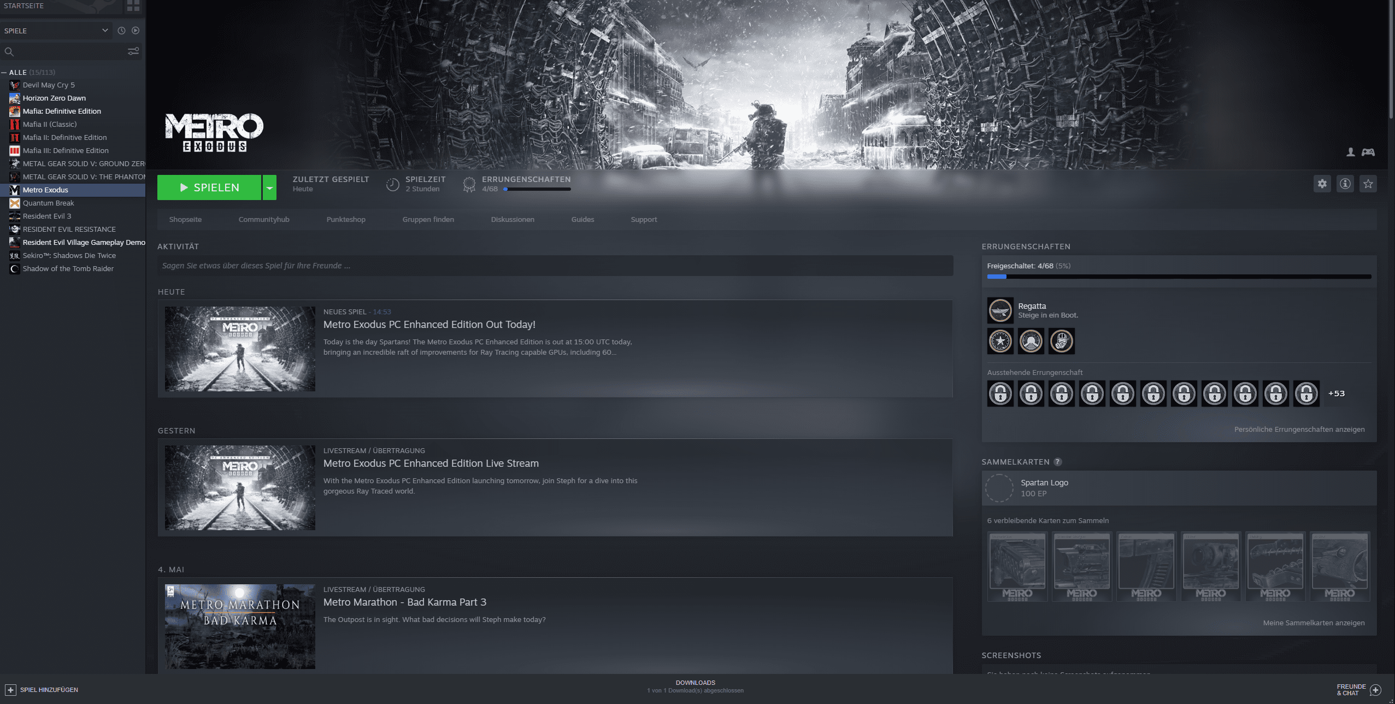Open the Metro Exodus settings gear
This screenshot has width=1395, height=704.
pos(1322,184)
